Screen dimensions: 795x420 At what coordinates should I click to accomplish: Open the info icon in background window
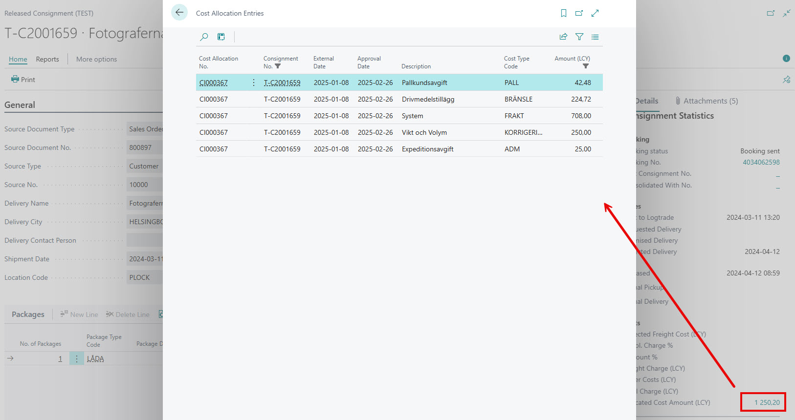click(786, 59)
